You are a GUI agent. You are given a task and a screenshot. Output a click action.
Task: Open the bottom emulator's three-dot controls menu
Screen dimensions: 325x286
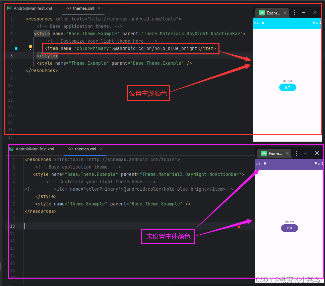[297, 153]
